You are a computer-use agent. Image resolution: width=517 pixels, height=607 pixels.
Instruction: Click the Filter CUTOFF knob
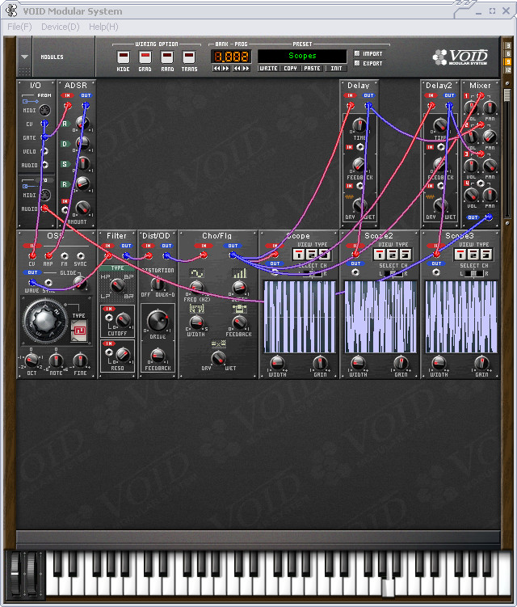[124, 320]
